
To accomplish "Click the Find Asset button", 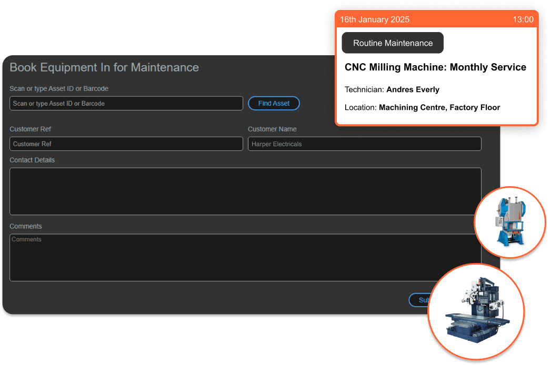I will (274, 104).
